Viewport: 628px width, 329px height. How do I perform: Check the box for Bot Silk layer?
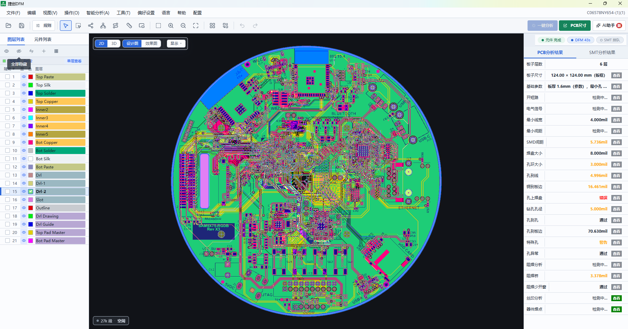click(8, 159)
